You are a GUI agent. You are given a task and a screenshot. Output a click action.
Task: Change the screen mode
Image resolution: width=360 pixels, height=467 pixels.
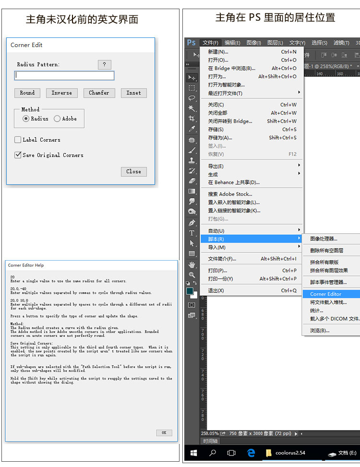point(192,315)
